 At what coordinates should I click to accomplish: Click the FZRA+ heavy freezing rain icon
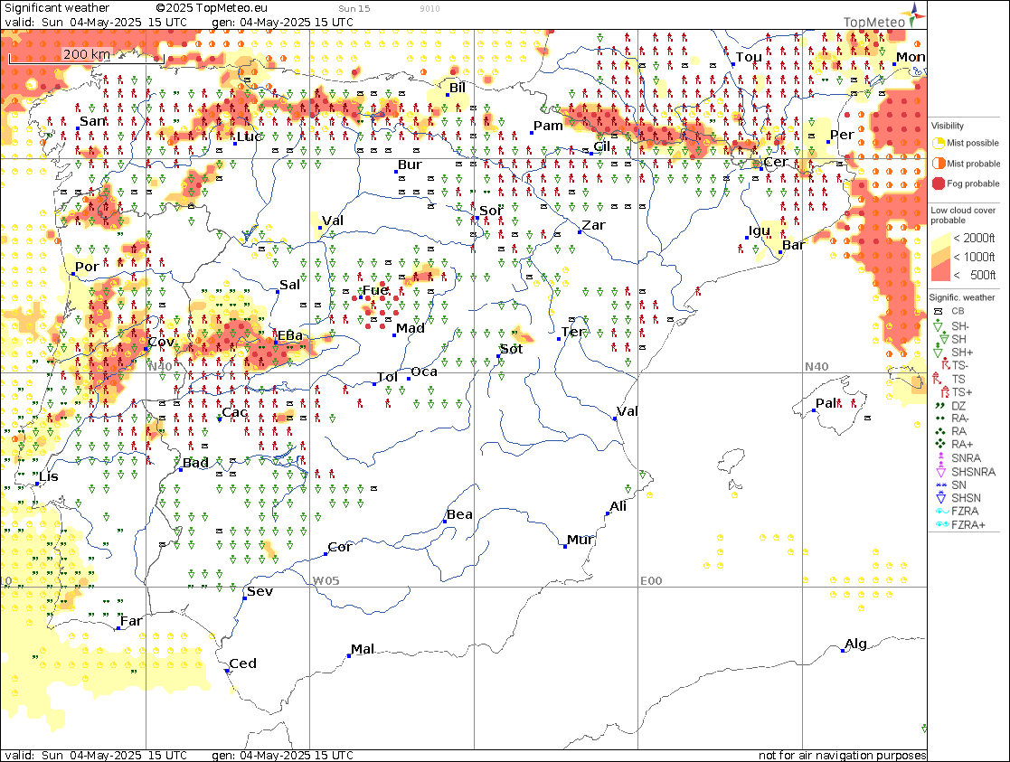pos(941,524)
